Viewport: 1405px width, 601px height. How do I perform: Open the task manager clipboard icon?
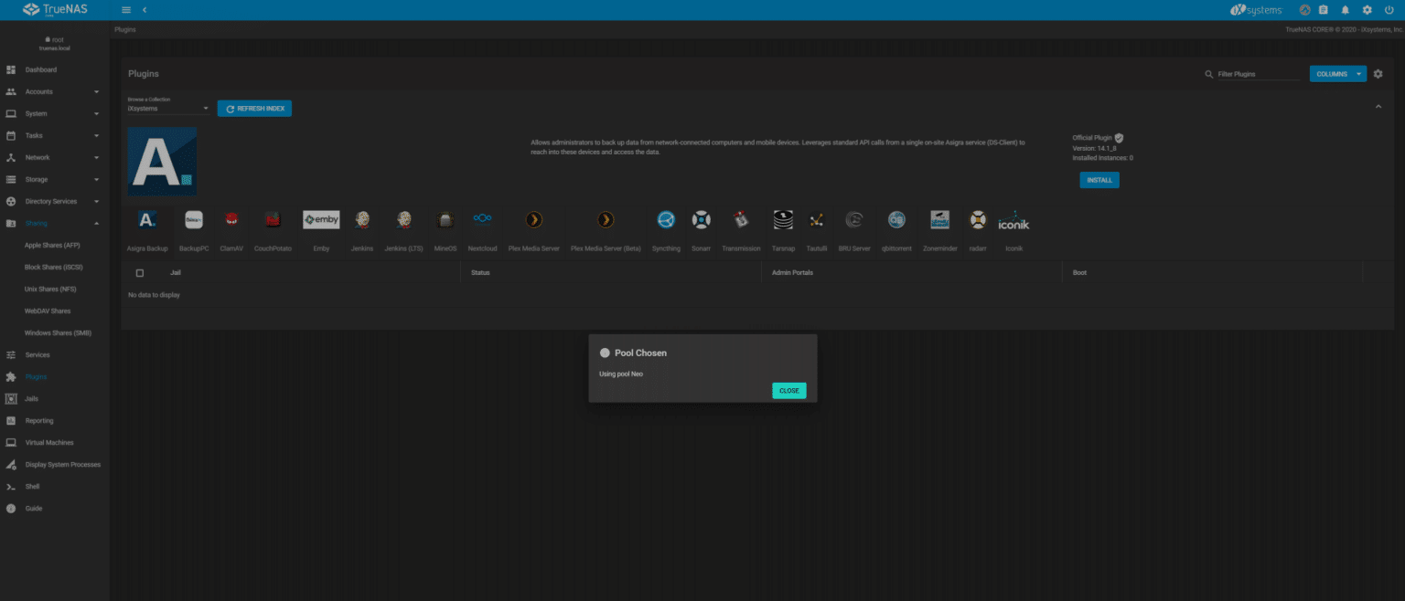(x=1323, y=10)
